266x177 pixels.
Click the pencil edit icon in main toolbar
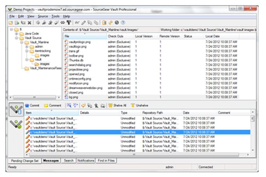(x=84, y=23)
